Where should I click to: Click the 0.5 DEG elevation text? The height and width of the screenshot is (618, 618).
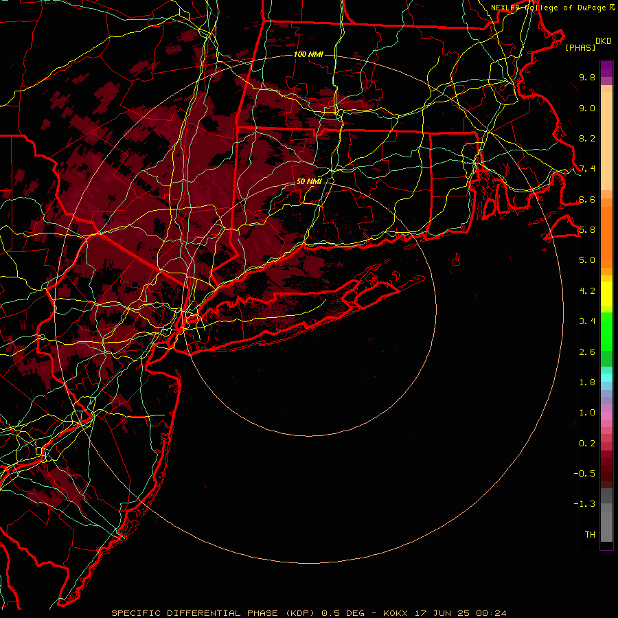pyautogui.click(x=343, y=613)
